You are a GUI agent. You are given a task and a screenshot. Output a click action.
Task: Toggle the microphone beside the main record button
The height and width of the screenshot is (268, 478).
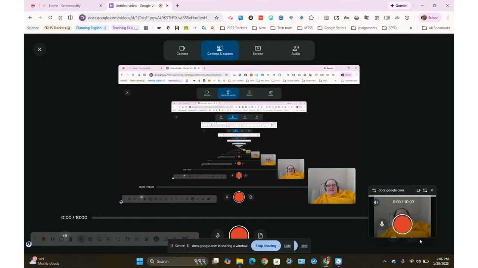(218, 235)
